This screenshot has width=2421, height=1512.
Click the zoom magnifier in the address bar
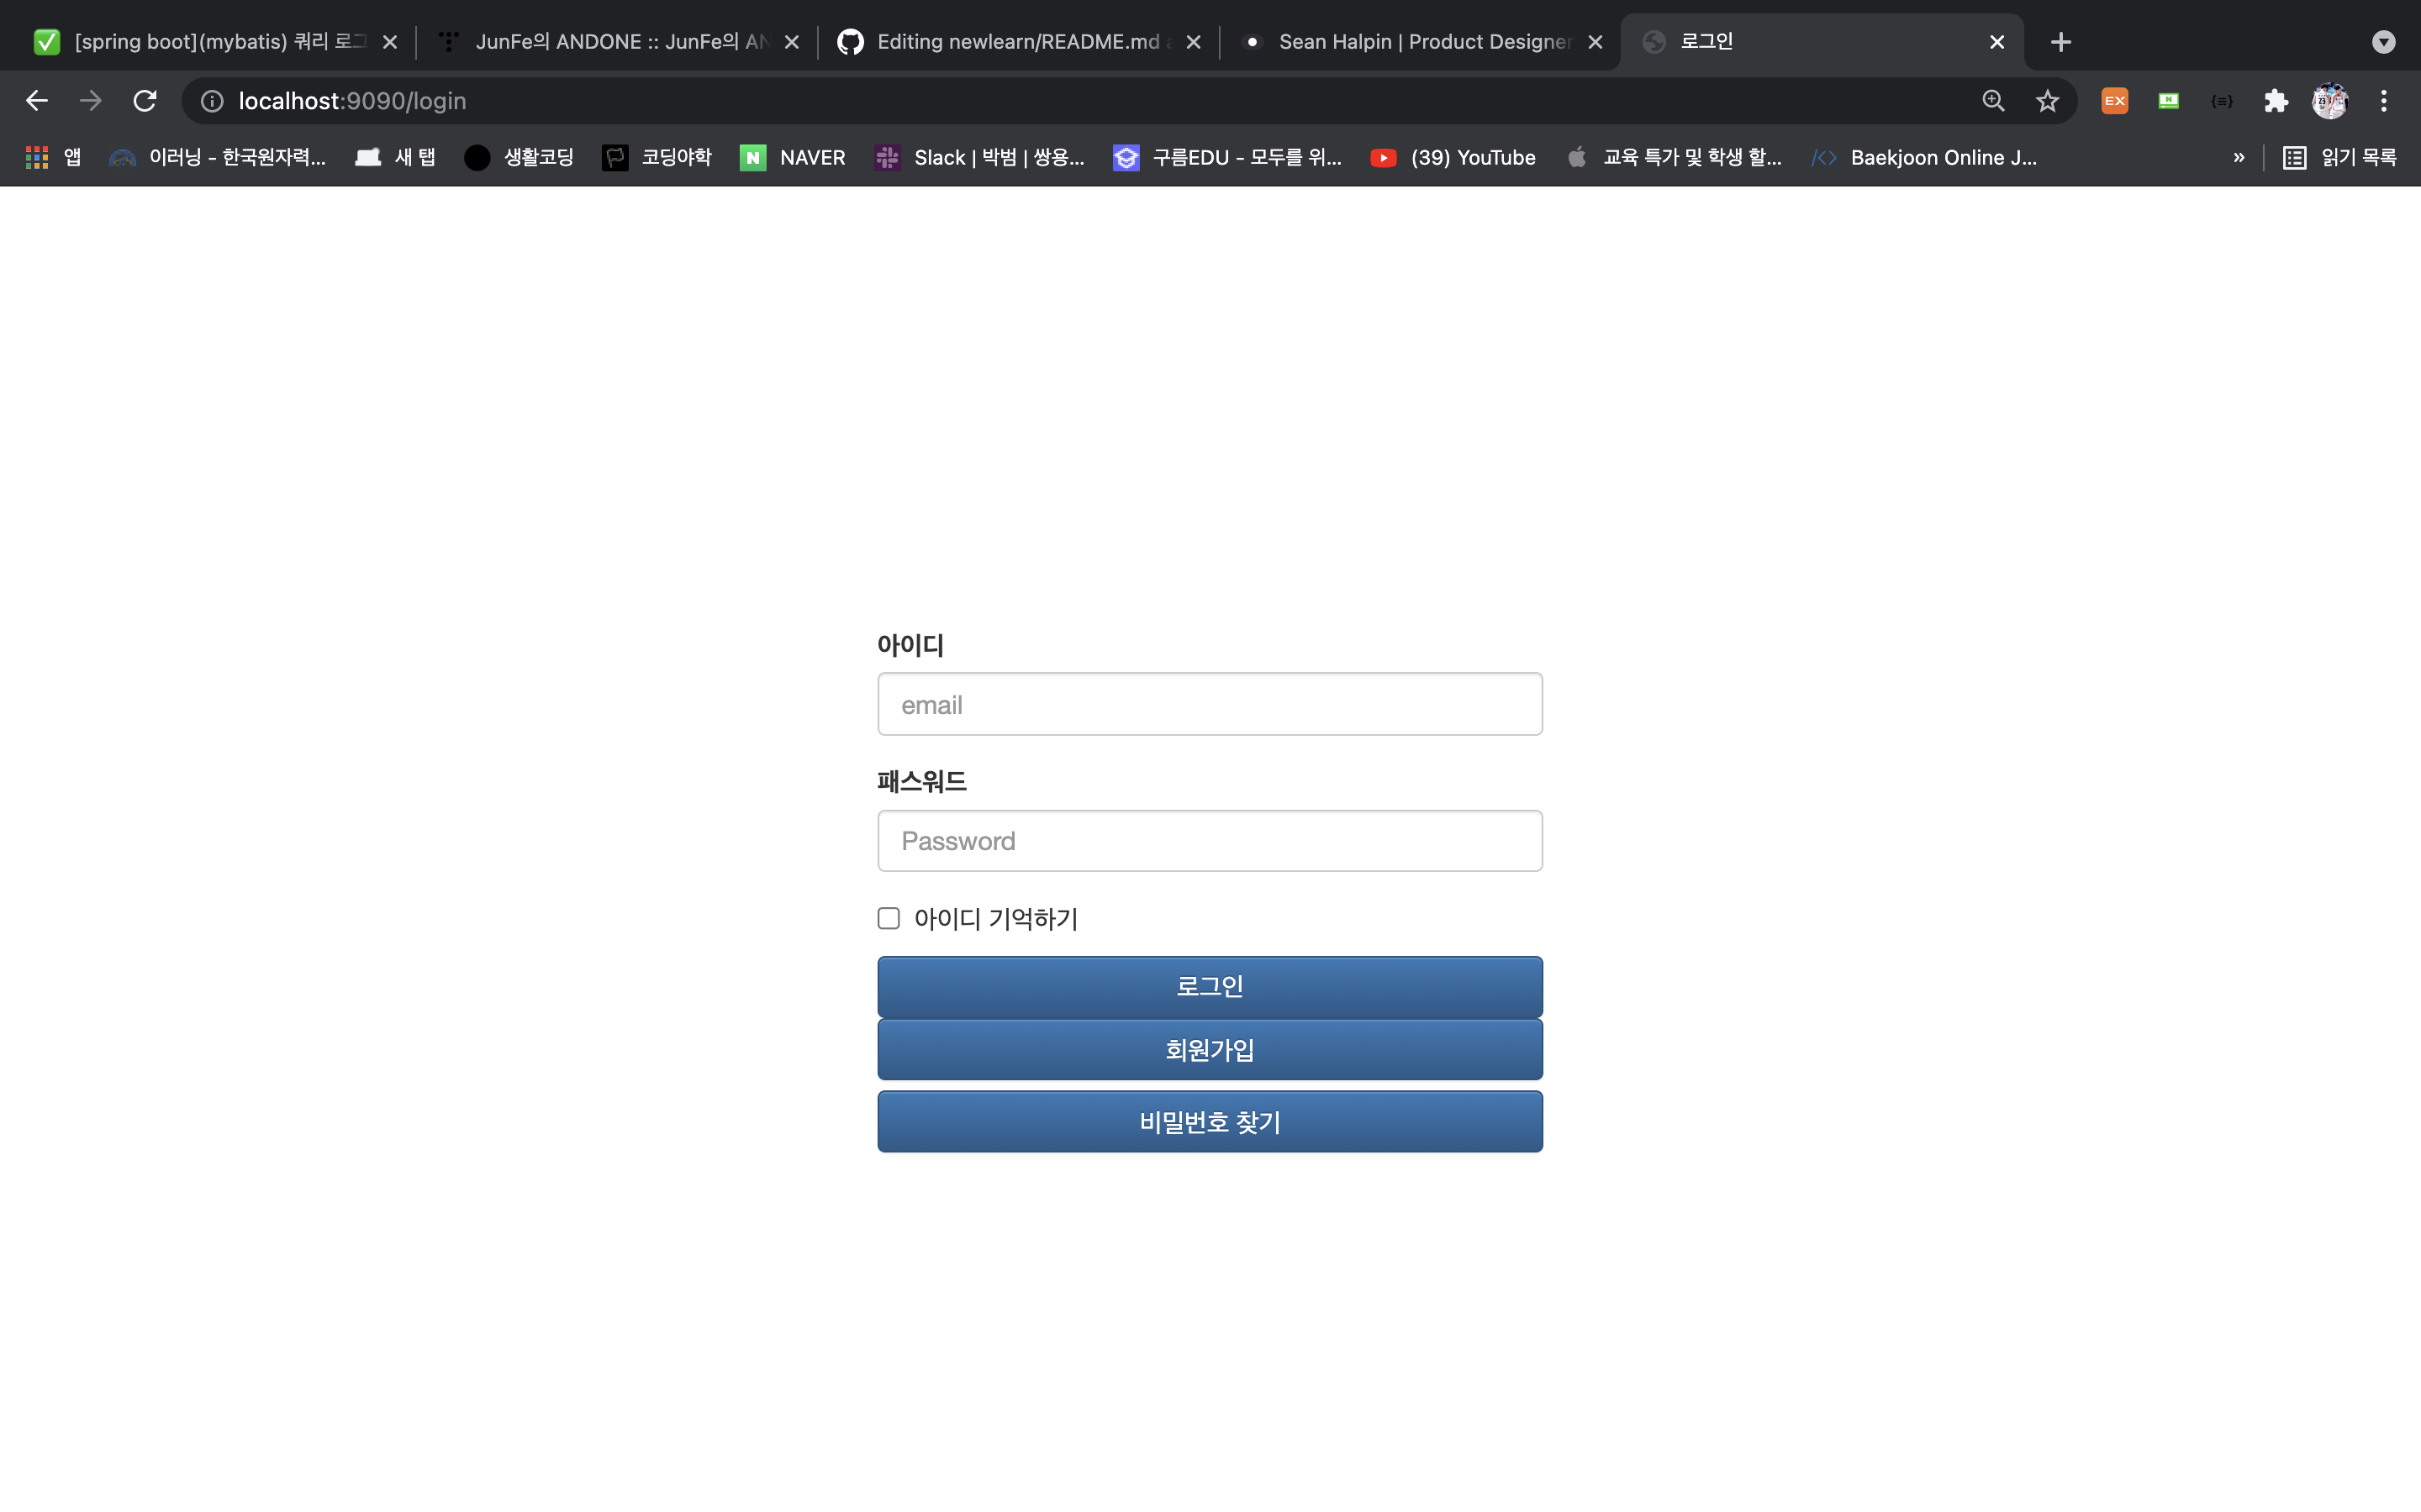point(1991,100)
